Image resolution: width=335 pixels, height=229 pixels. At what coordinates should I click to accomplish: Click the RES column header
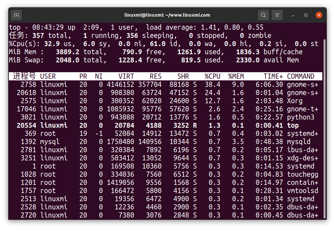coord(155,76)
